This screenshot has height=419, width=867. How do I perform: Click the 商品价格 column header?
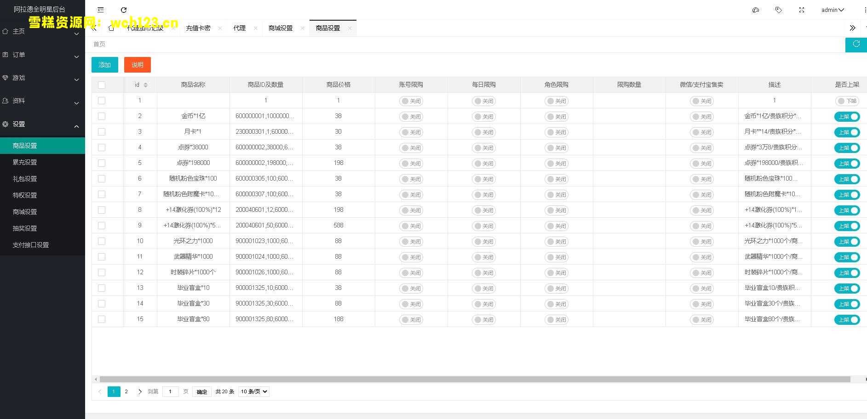coord(339,85)
